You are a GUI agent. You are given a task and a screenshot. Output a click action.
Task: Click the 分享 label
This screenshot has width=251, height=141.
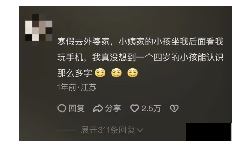pos(113,108)
